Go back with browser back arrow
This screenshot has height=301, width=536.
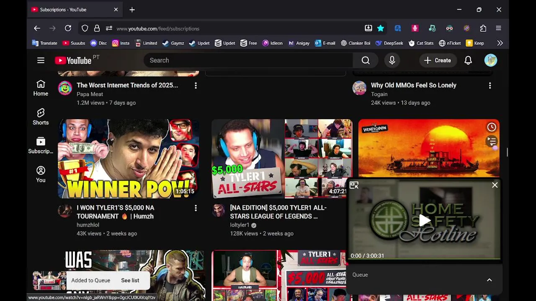[37, 28]
